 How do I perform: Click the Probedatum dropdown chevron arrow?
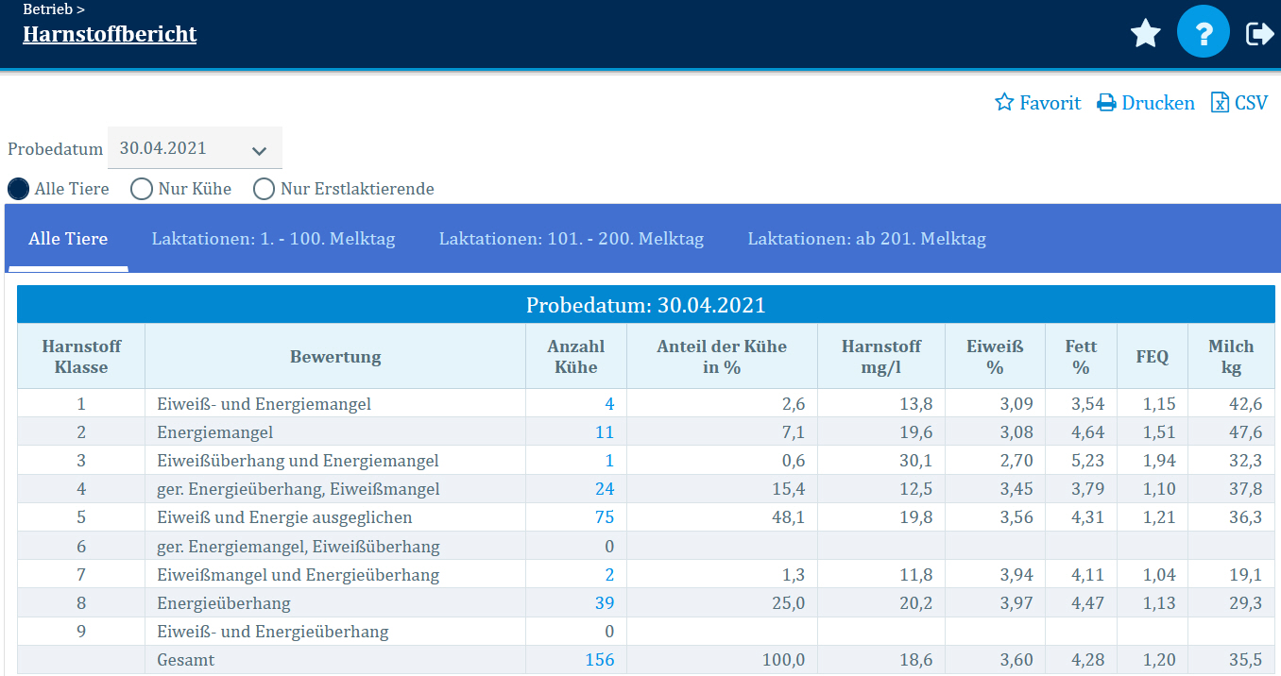259,150
